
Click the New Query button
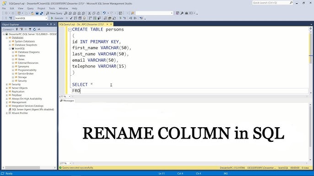(x=54, y=13)
